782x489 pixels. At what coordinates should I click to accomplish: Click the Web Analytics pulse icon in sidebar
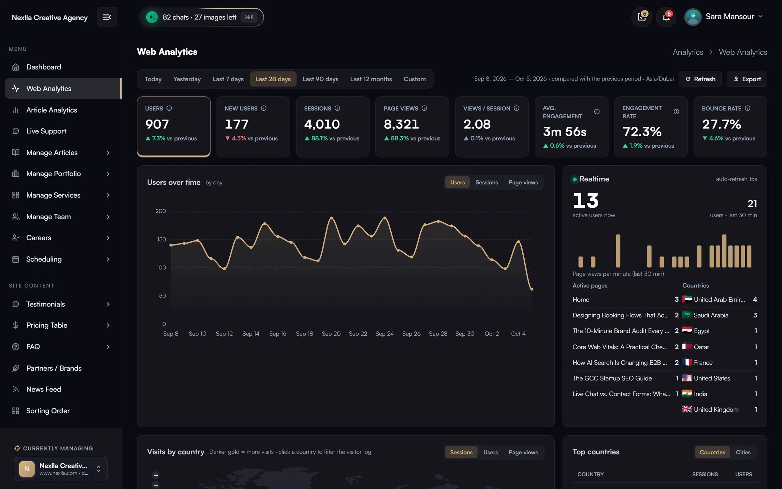(16, 88)
